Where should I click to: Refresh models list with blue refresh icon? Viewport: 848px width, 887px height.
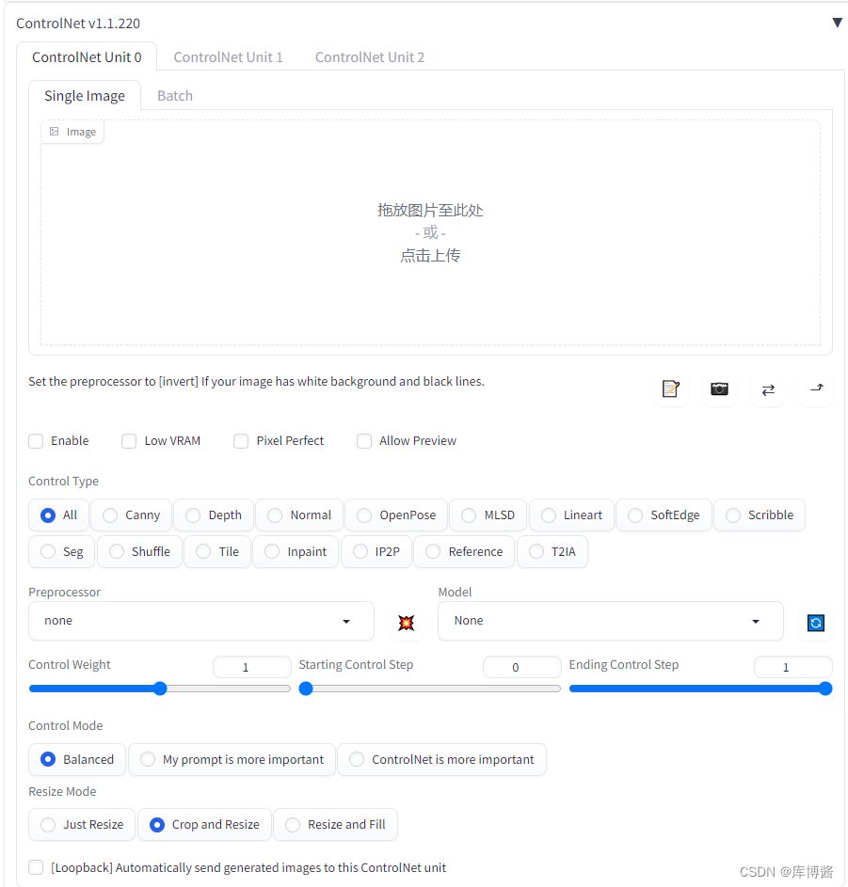tap(815, 623)
